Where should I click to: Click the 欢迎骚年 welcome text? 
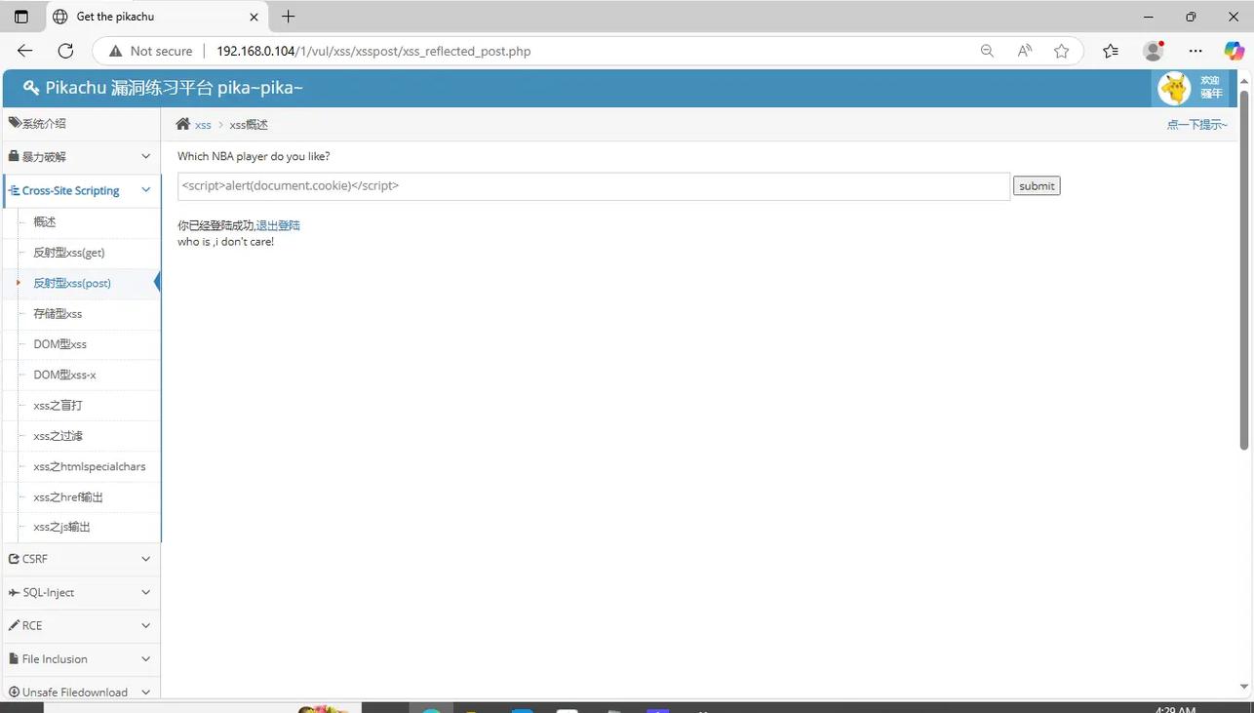pos(1211,88)
